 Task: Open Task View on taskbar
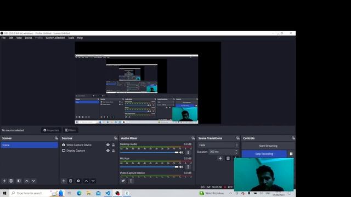click(x=69, y=193)
